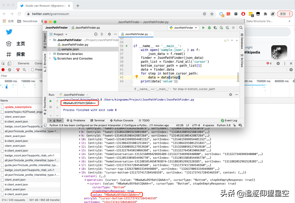The height and width of the screenshot is (203, 295).
Task: Rerun program in Run panel
Action: [x=51, y=101]
